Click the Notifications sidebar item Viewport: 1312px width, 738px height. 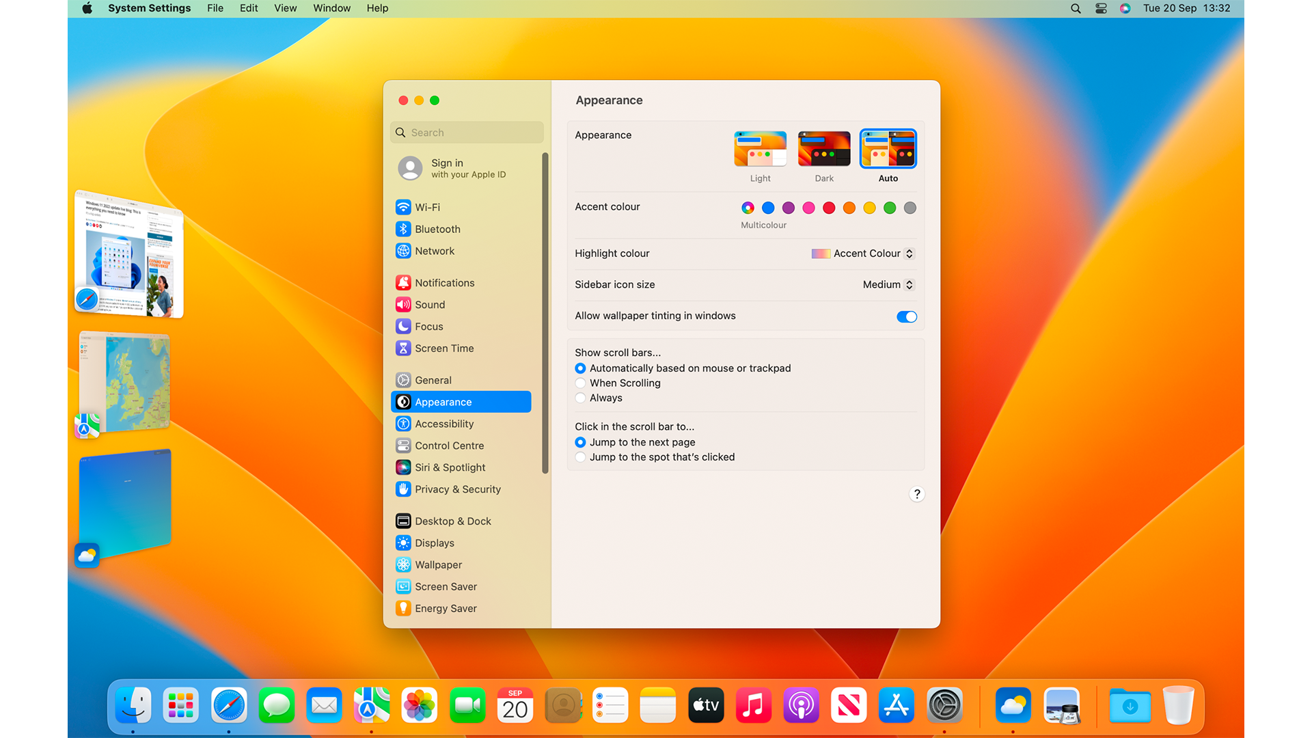click(x=444, y=283)
